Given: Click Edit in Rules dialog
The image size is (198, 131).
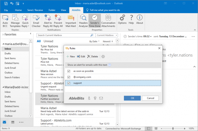Looking at the screenshot, I should pos(81,57).
